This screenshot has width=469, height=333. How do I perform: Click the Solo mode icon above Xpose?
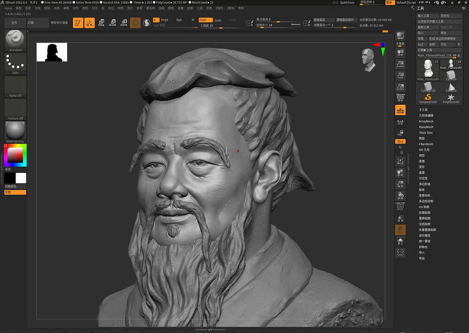click(400, 241)
